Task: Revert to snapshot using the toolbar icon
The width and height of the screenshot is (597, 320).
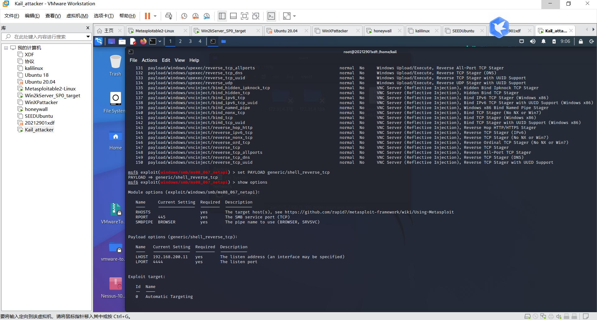Action: coord(195,16)
